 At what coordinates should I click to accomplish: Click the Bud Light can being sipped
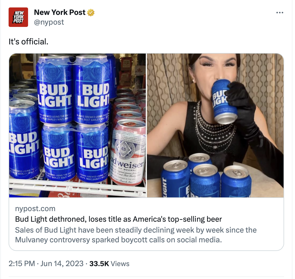pyautogui.click(x=224, y=102)
